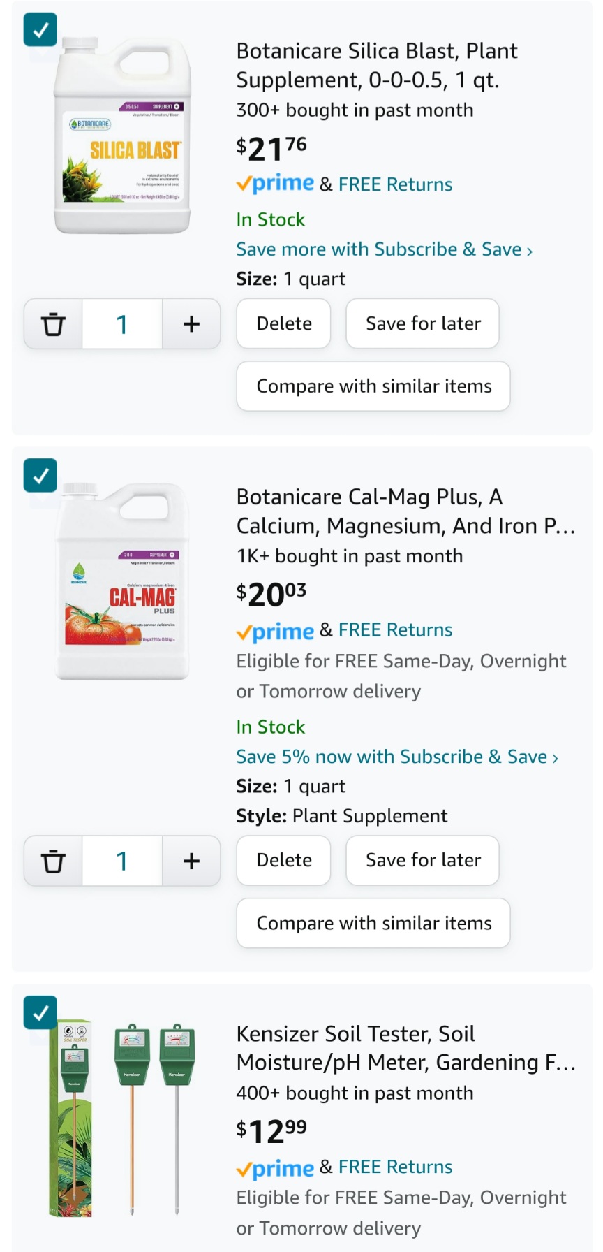Viewport: 603px width, 1252px height.
Task: Increase Silica Blast quantity with plus icon
Action: [x=191, y=324]
